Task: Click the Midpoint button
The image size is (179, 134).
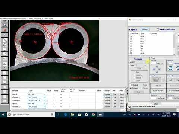Action: pos(158,86)
